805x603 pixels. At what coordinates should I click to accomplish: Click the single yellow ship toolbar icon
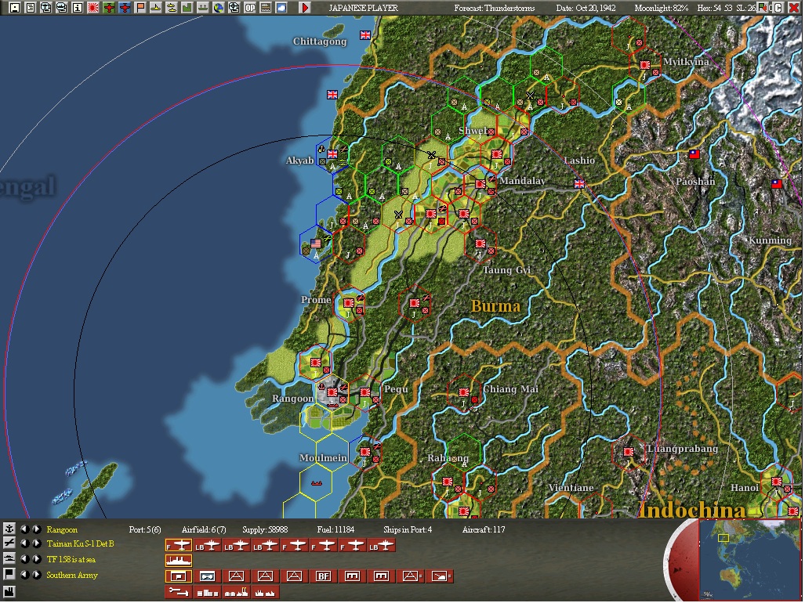156,8
